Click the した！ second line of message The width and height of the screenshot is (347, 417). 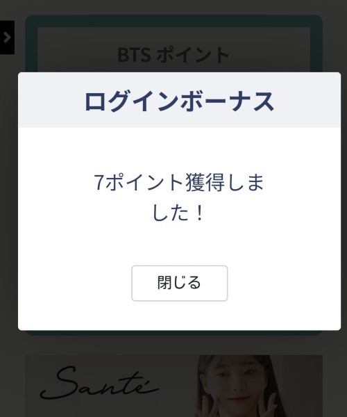[178, 213]
